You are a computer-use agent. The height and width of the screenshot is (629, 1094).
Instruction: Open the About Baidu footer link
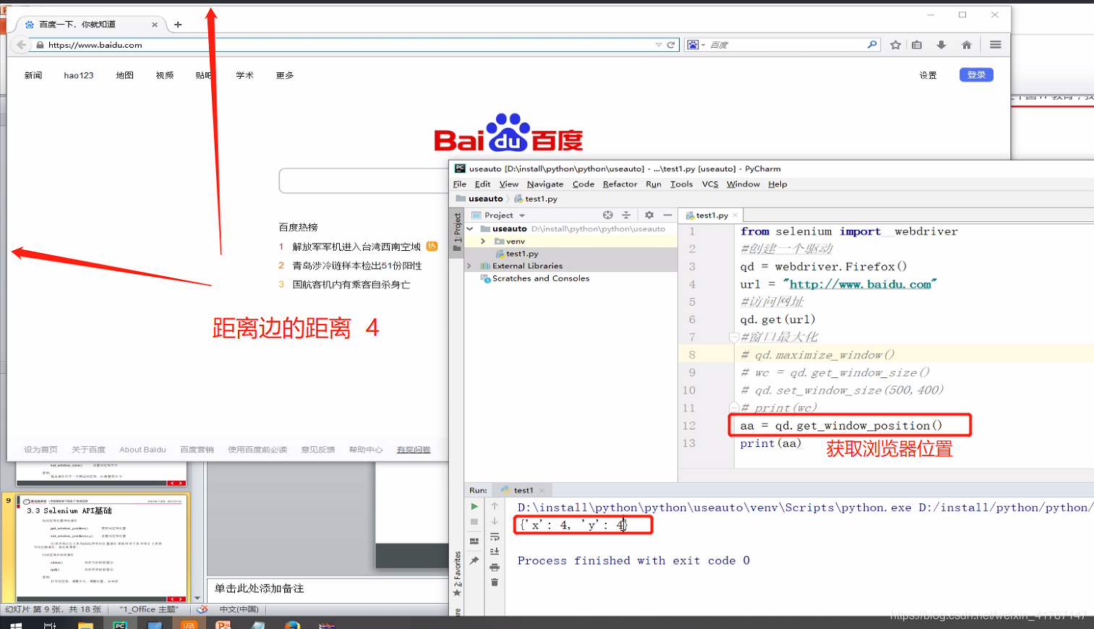142,450
